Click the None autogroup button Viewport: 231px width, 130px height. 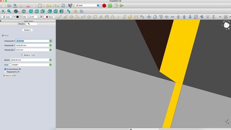pos(49,17)
